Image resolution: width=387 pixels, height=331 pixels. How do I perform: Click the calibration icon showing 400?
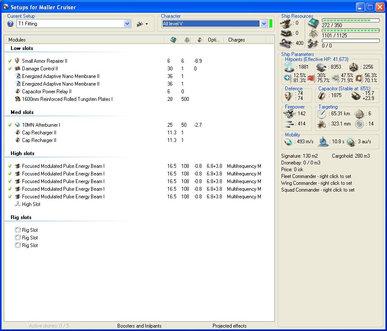coord(287,43)
